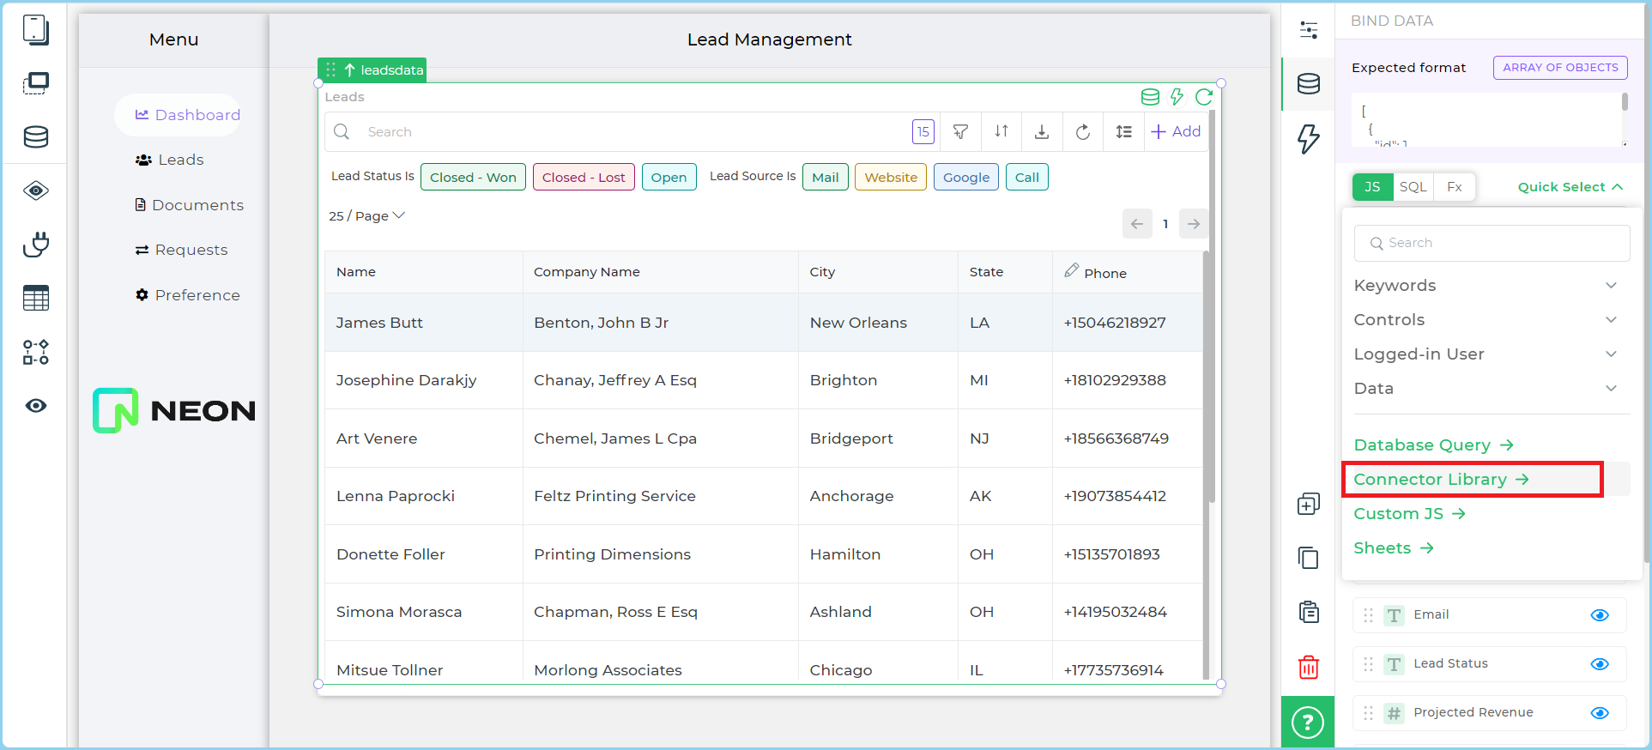Select the database icon in left sidebar
This screenshot has height=750, width=1652.
pos(36,136)
